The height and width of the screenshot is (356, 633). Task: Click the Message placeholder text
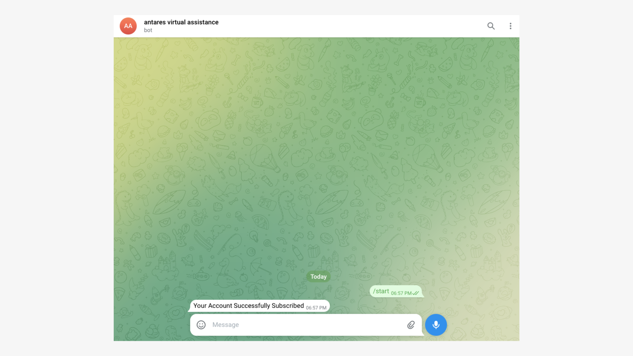click(226, 325)
